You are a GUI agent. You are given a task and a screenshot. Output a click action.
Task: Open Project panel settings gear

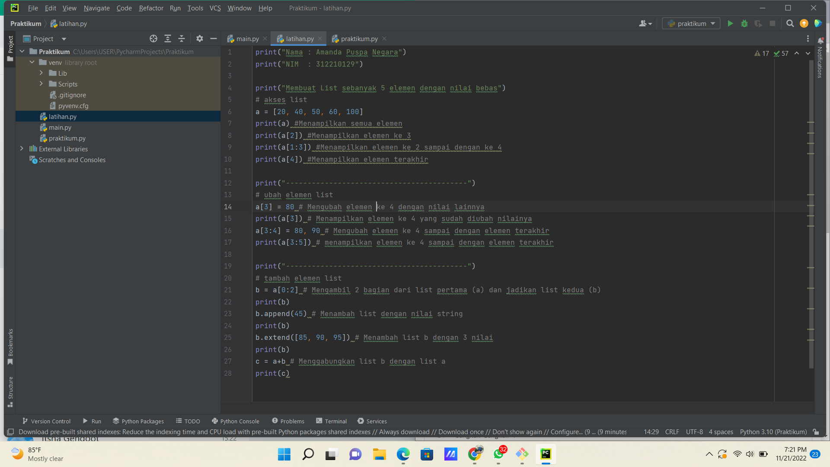click(x=199, y=38)
